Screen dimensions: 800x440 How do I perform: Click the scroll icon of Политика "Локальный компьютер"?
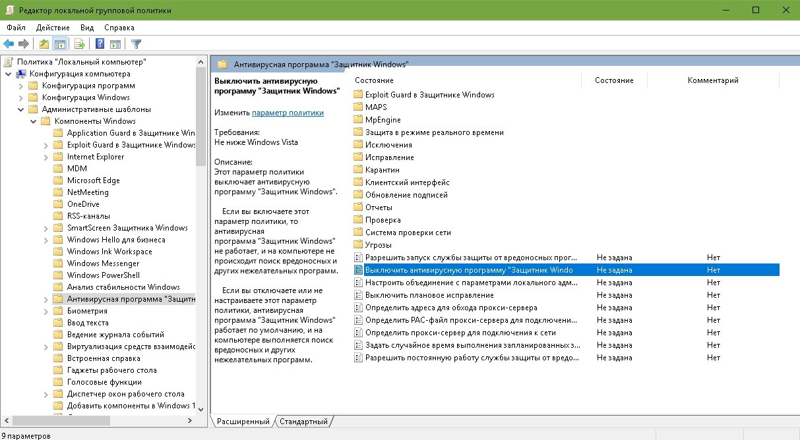tap(9, 61)
